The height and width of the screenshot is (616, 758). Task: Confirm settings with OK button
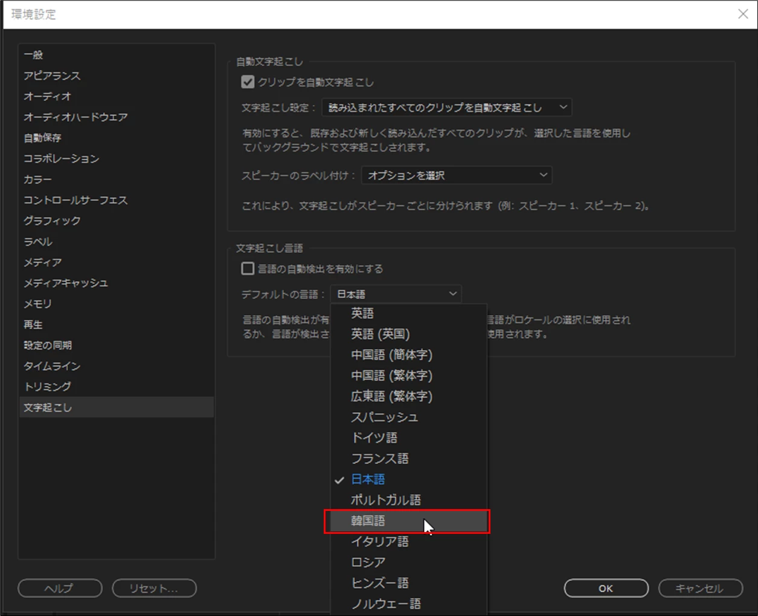606,588
